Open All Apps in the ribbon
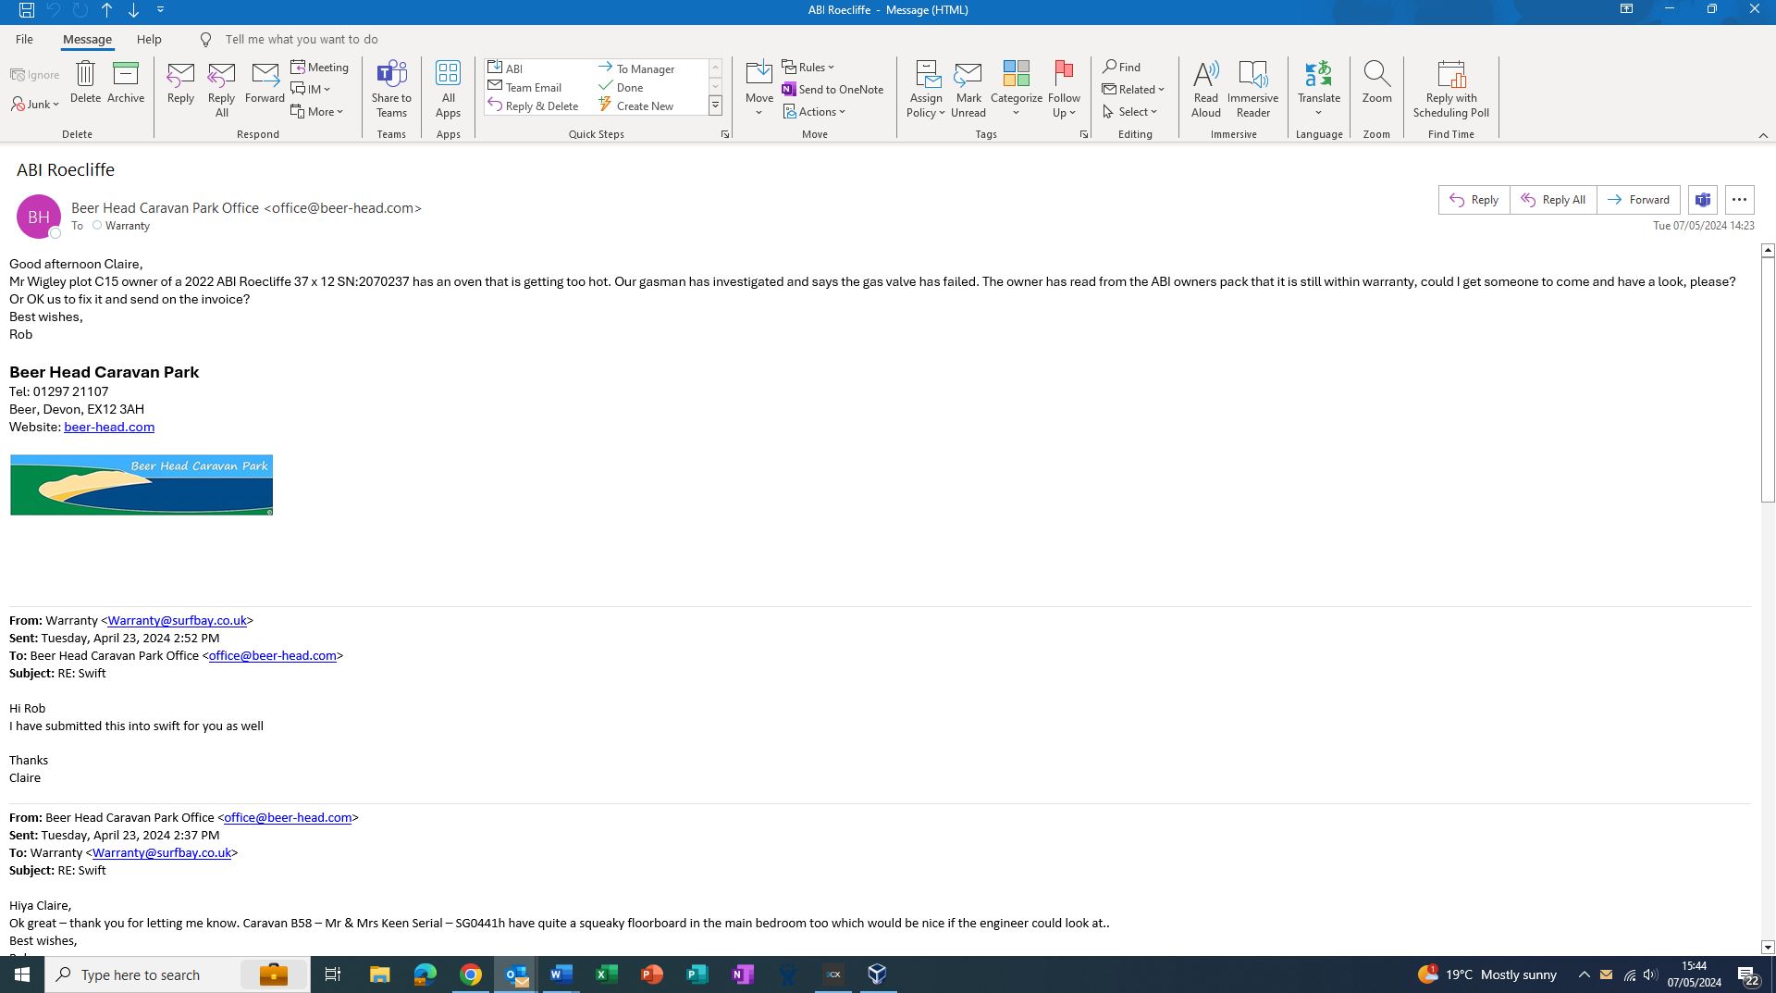Viewport: 1776px width, 993px height. (x=448, y=90)
